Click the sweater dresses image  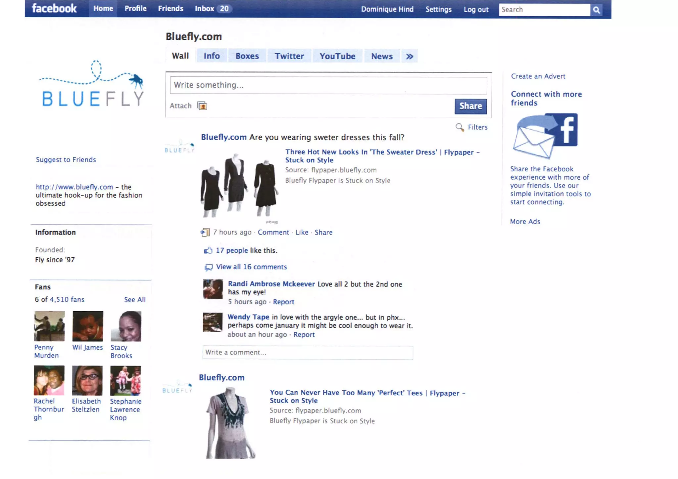point(239,185)
